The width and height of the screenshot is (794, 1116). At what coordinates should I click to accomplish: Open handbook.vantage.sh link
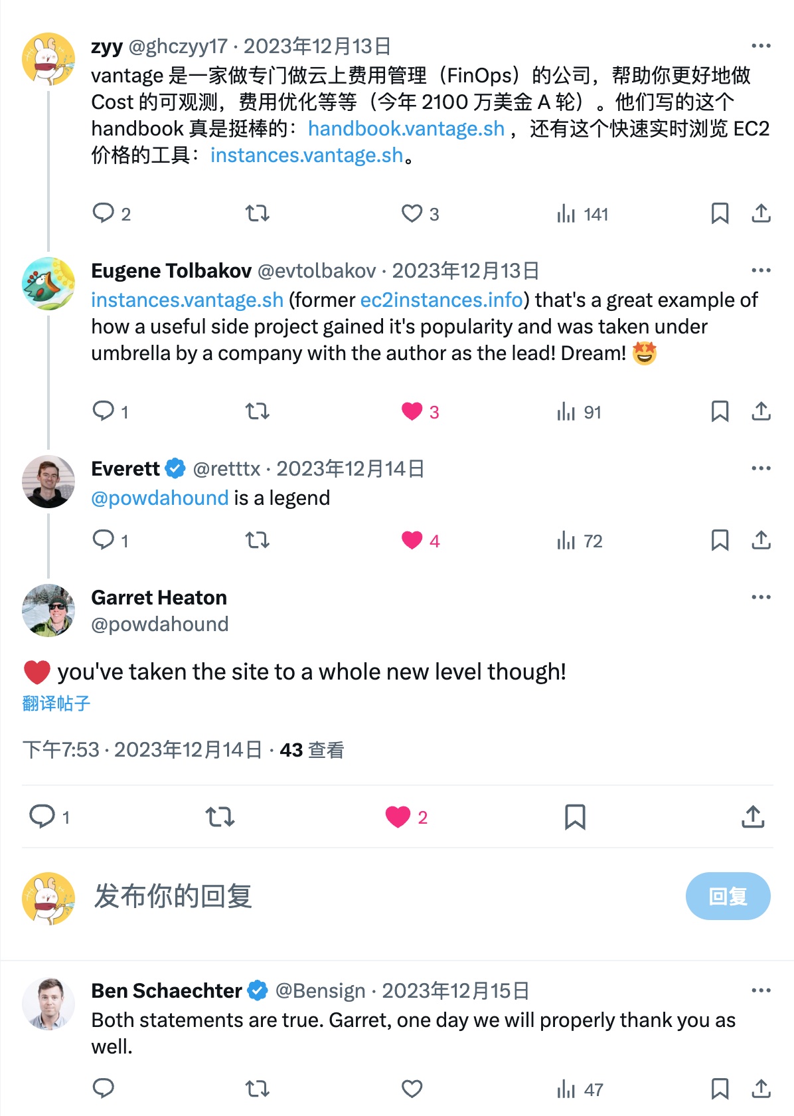tap(406, 128)
